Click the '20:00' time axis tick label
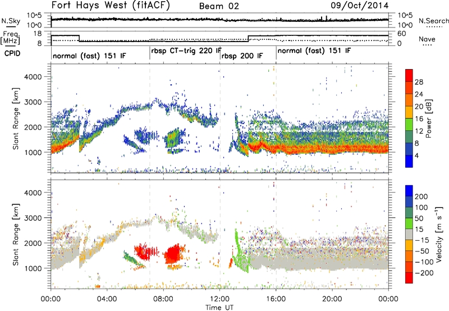Screen dimensions: 449x311 [332, 299]
